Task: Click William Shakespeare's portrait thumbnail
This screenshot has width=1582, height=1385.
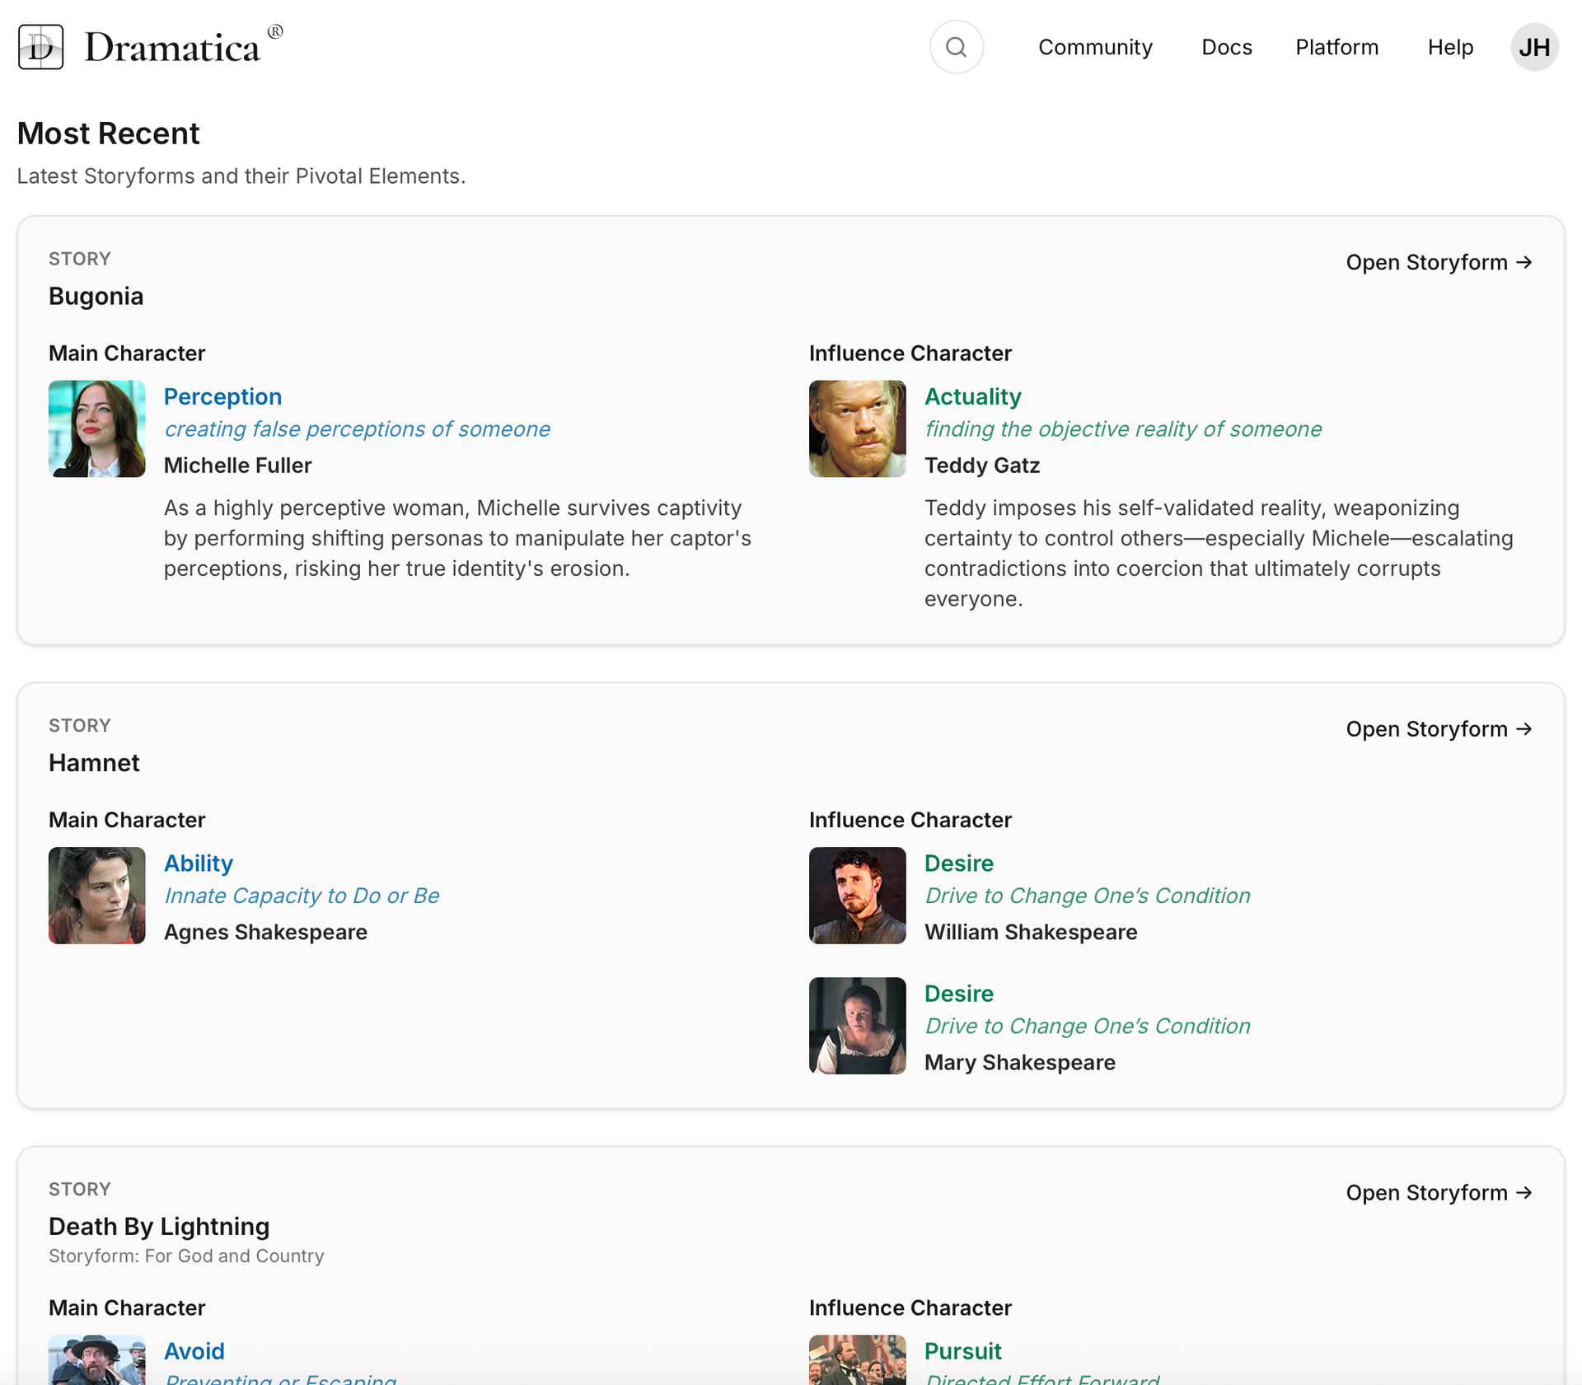Action: [x=857, y=896]
